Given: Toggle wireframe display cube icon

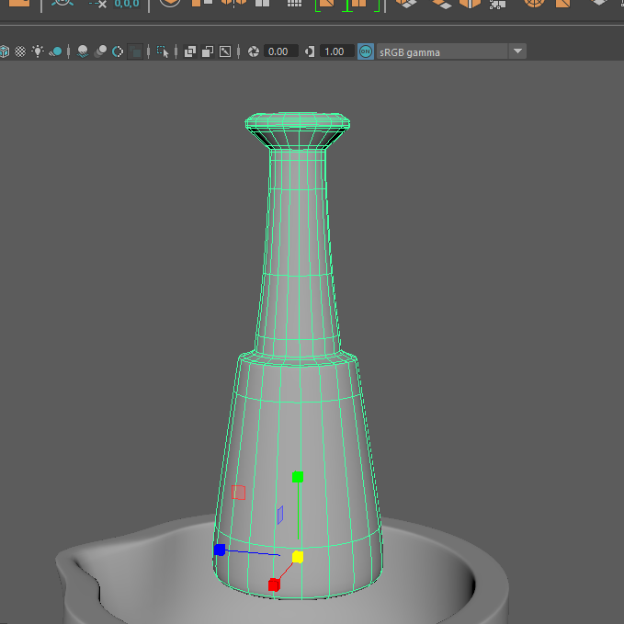Looking at the screenshot, I should coord(5,51).
